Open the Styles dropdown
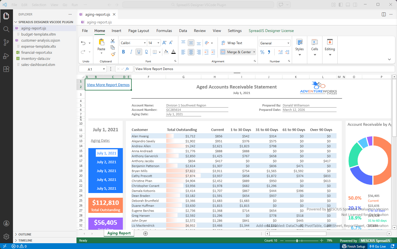Viewport: 397px width, 249px height. tap(300, 47)
